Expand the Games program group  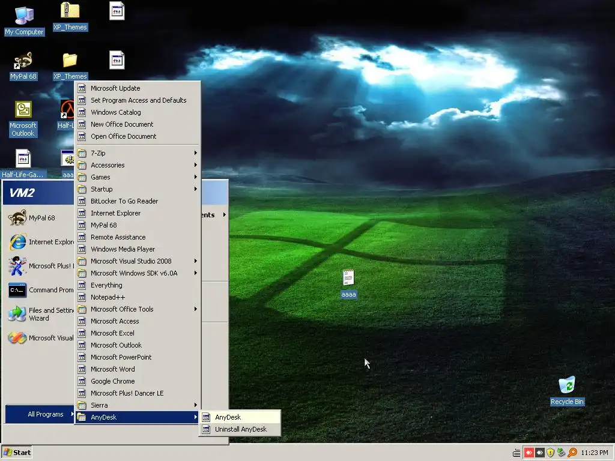point(138,177)
